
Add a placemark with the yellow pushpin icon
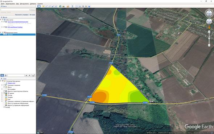coord(44,6)
